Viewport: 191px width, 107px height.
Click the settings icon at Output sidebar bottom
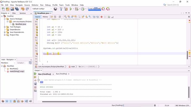[35, 91]
